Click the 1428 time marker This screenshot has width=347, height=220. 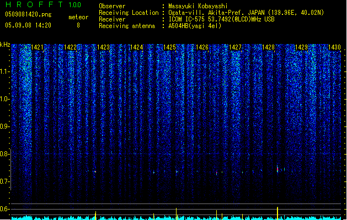click(269, 47)
